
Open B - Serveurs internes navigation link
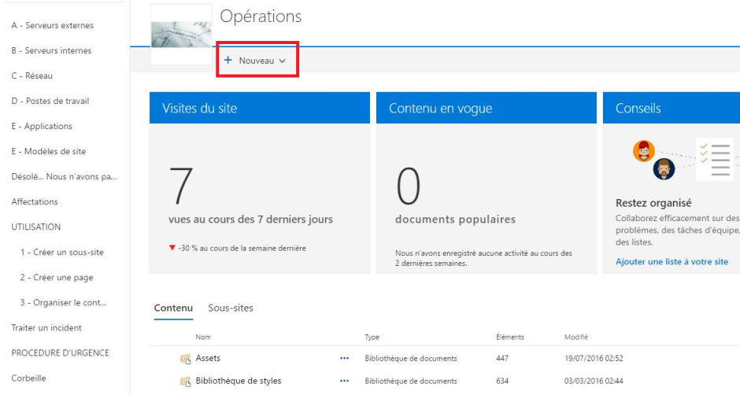[51, 50]
